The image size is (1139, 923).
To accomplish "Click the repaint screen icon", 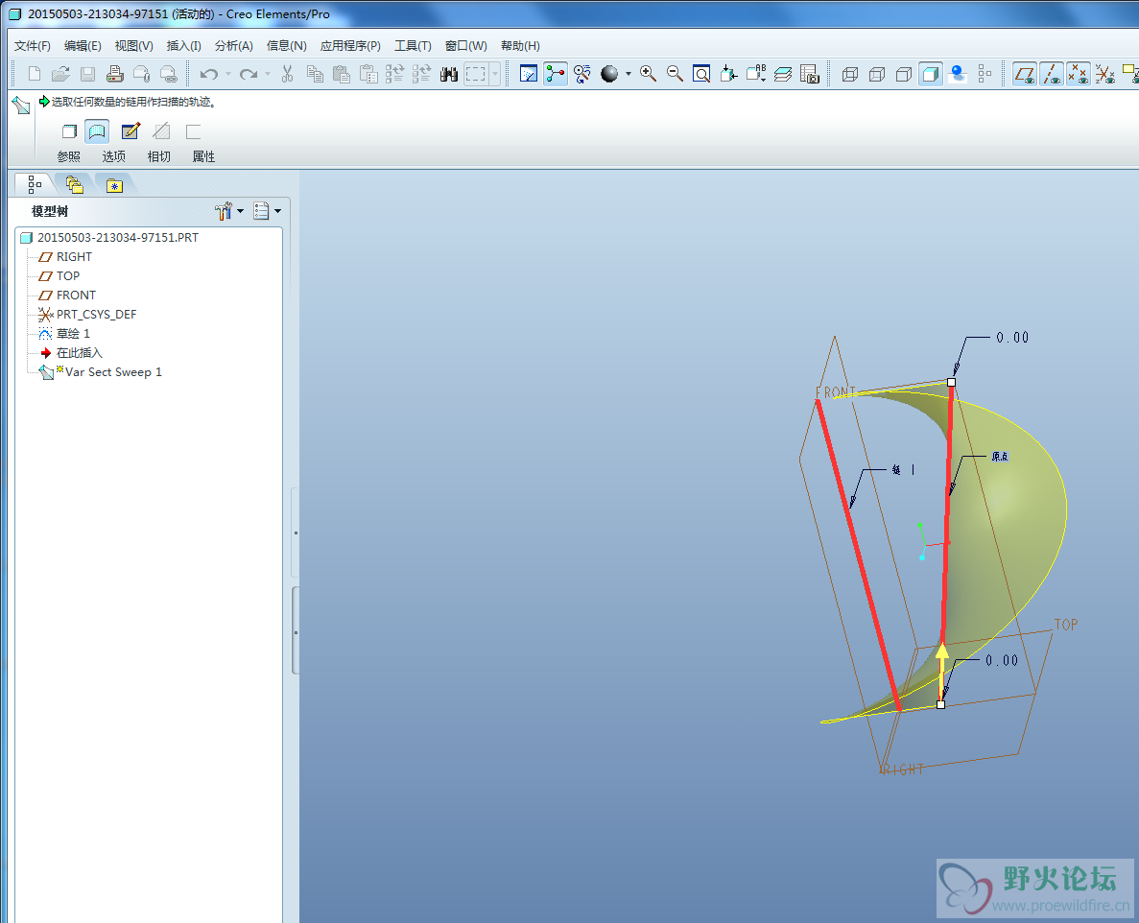I will (529, 73).
